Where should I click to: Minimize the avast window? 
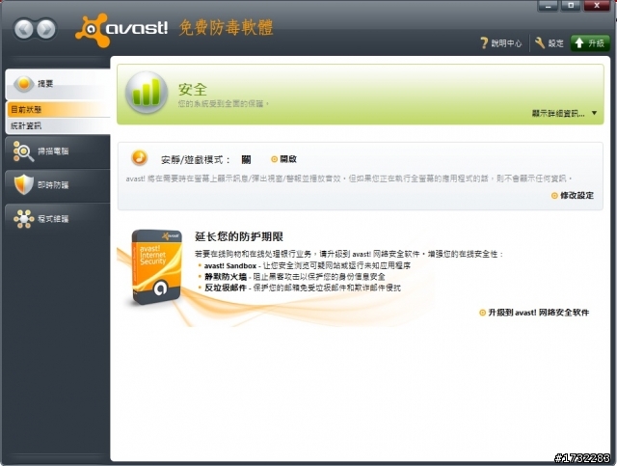tap(548, 6)
